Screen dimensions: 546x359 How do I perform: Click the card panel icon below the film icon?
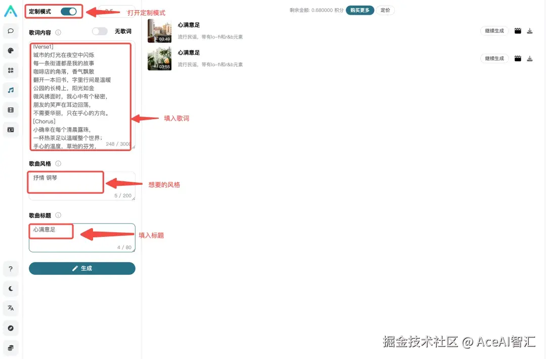(11, 129)
